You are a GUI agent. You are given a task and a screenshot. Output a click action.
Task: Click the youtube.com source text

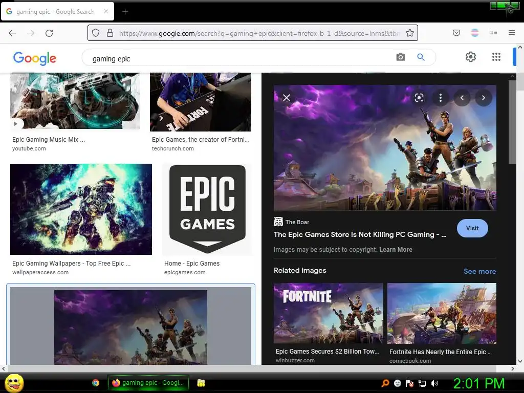coord(29,149)
